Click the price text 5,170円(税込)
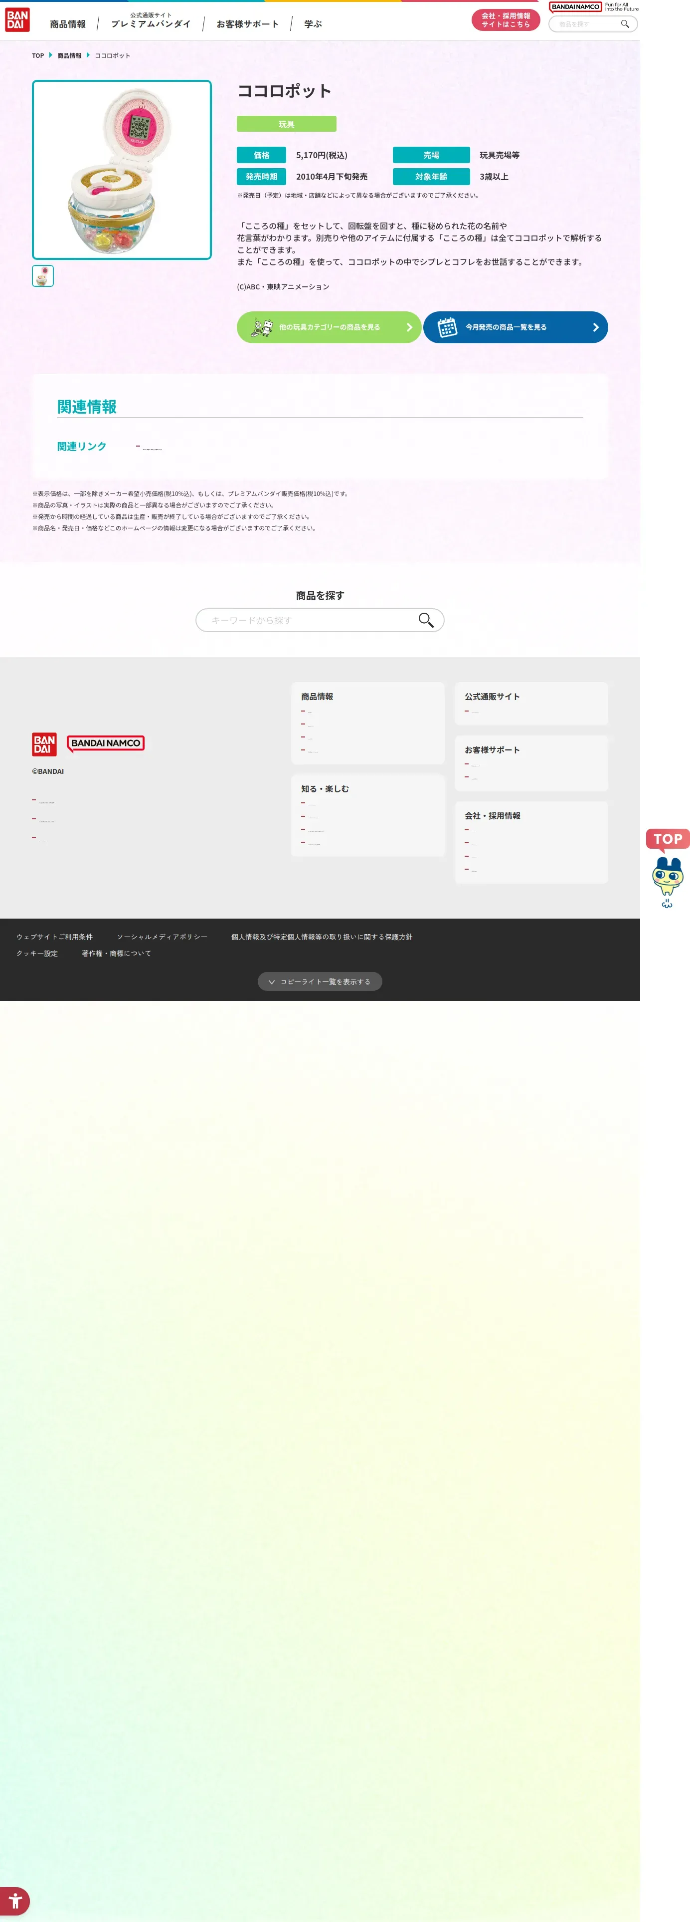The height and width of the screenshot is (1922, 690). tap(322, 155)
